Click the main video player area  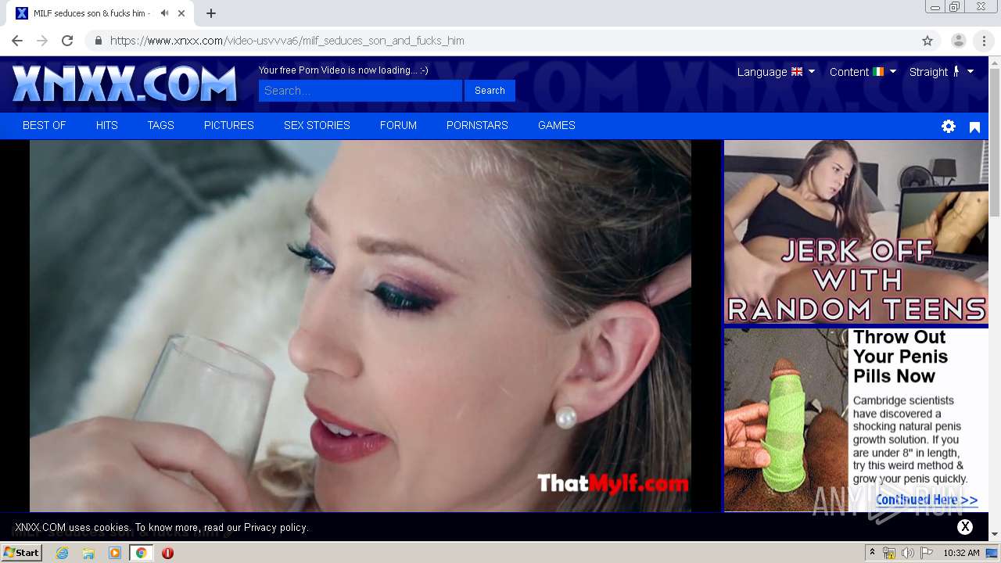[x=361, y=326]
